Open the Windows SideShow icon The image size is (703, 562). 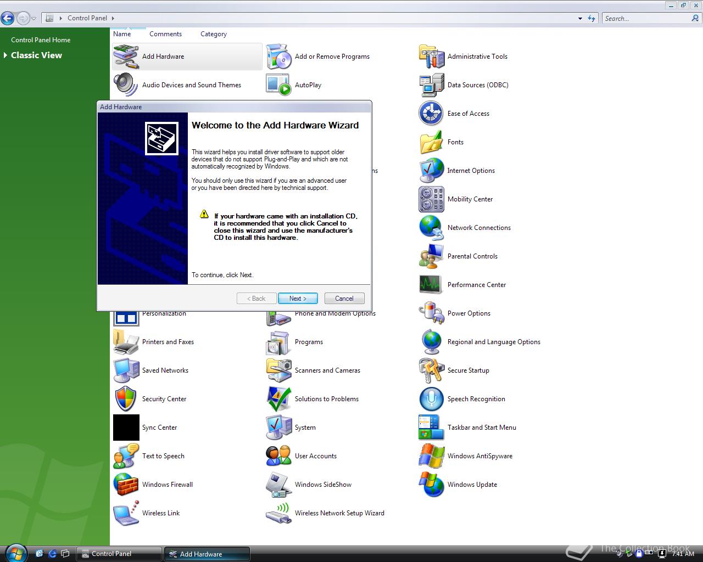(x=278, y=485)
